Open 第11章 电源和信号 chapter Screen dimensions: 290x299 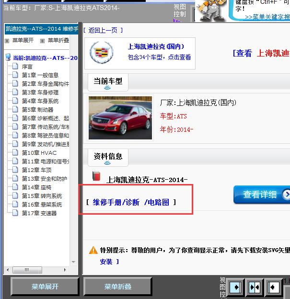pyautogui.click(x=46, y=161)
